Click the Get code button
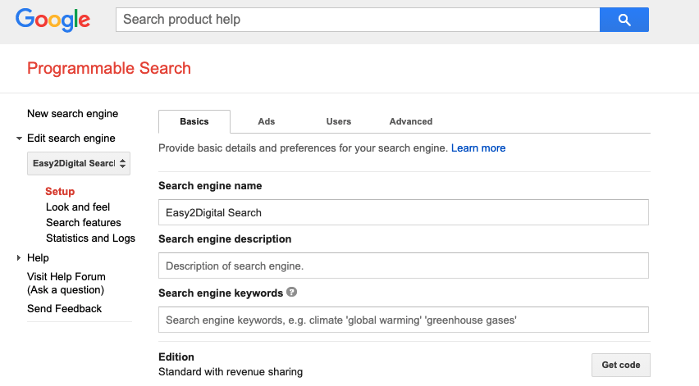 click(620, 365)
